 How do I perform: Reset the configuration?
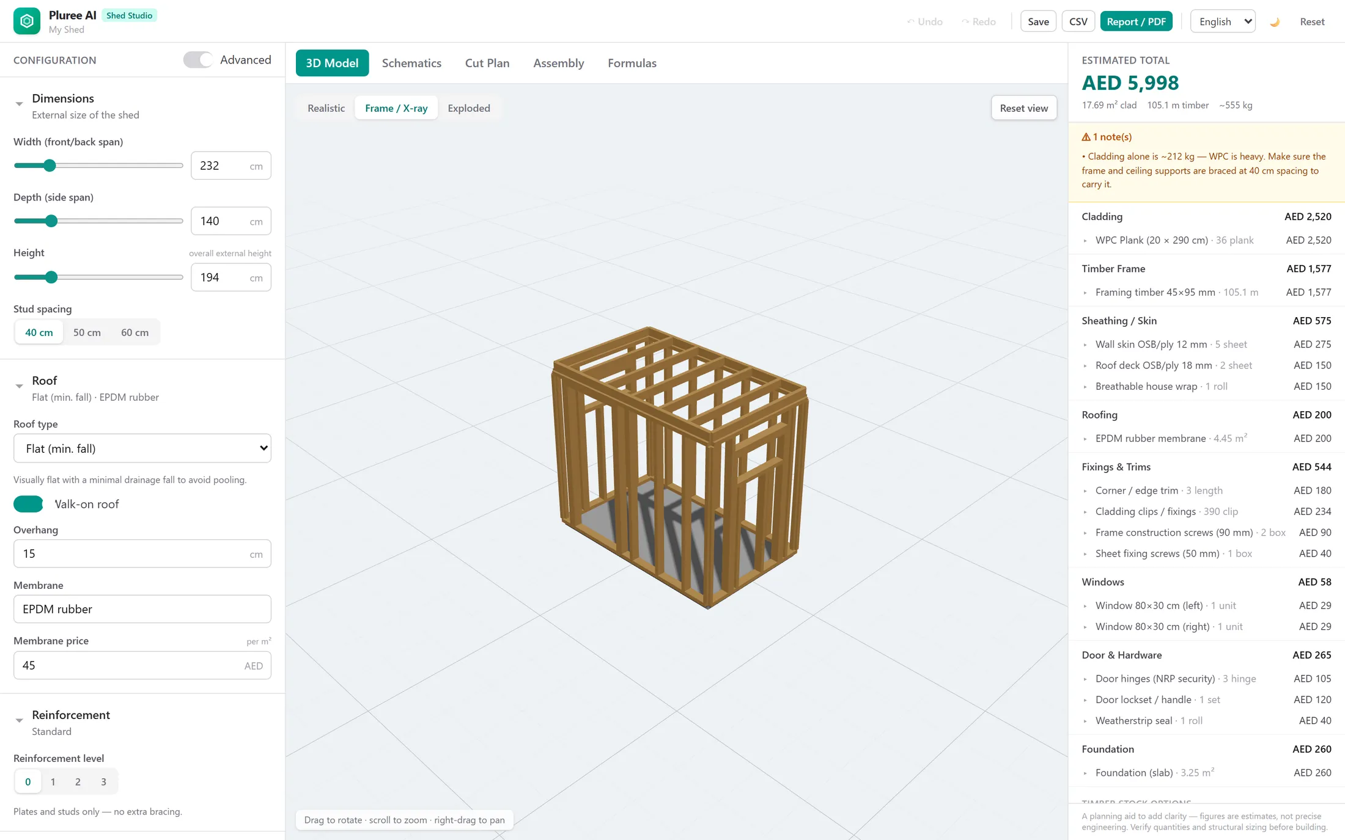[1312, 22]
